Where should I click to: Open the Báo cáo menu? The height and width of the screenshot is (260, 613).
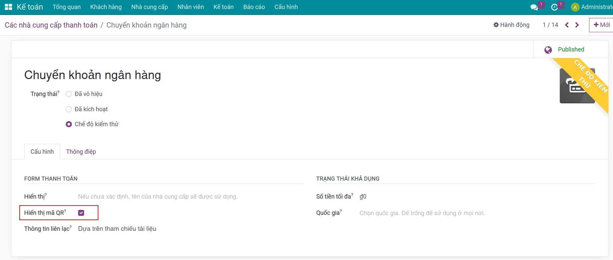(254, 7)
